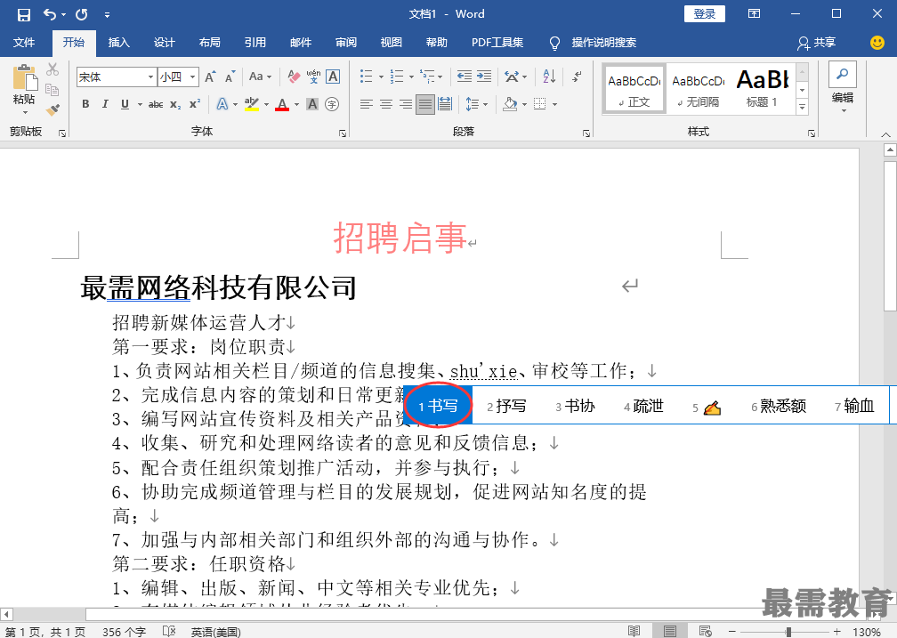Apply red font color button
Screen dimensions: 897x638
coord(282,104)
